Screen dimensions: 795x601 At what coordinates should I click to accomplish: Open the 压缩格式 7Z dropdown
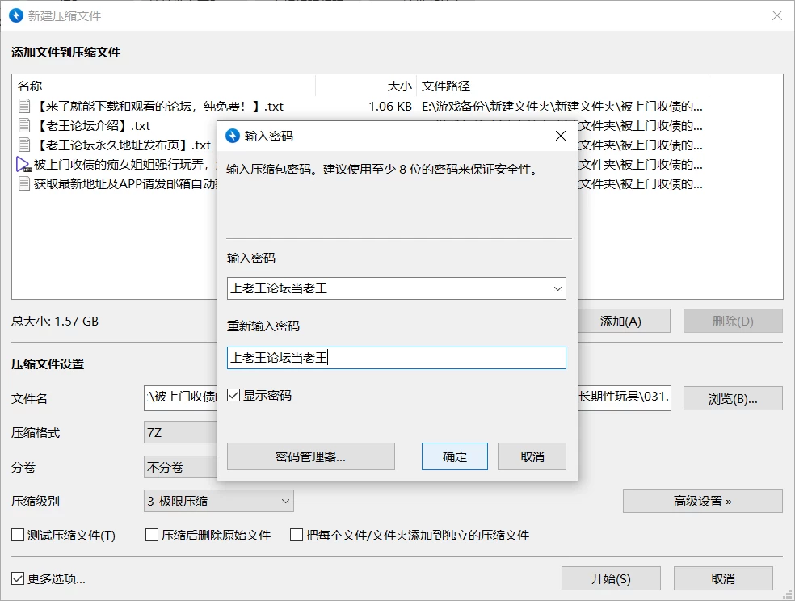tap(180, 432)
